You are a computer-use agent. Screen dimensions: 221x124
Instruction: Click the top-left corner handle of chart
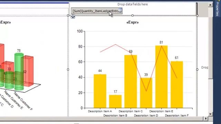(x=68, y=15)
